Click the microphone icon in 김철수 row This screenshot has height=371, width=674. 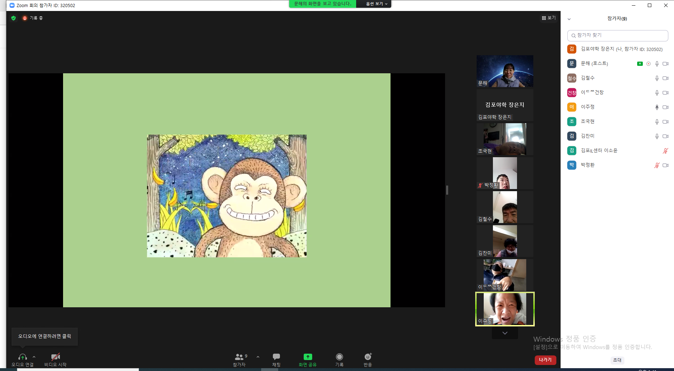[657, 78]
